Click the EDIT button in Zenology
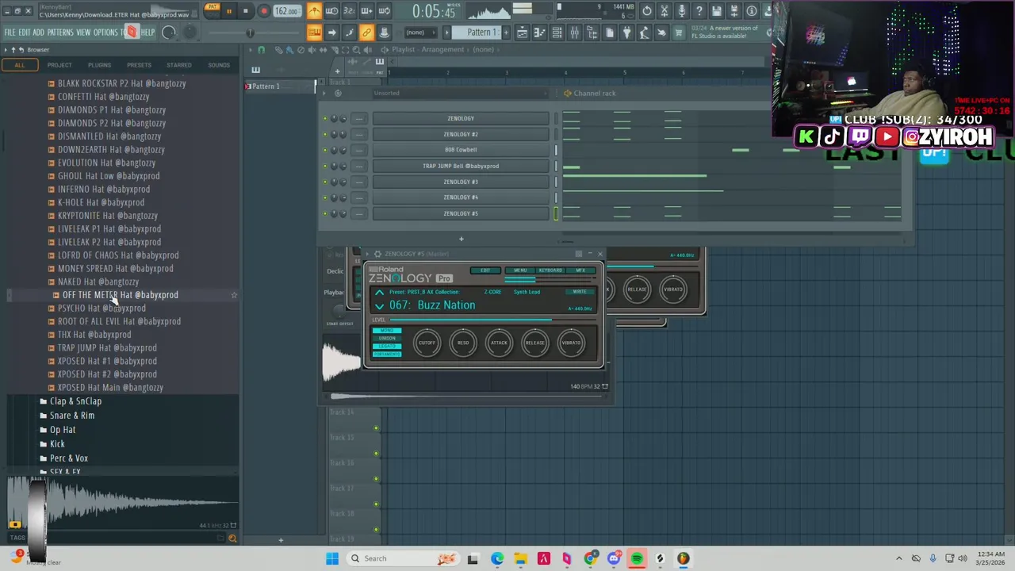Image resolution: width=1015 pixels, height=571 pixels. coord(485,270)
